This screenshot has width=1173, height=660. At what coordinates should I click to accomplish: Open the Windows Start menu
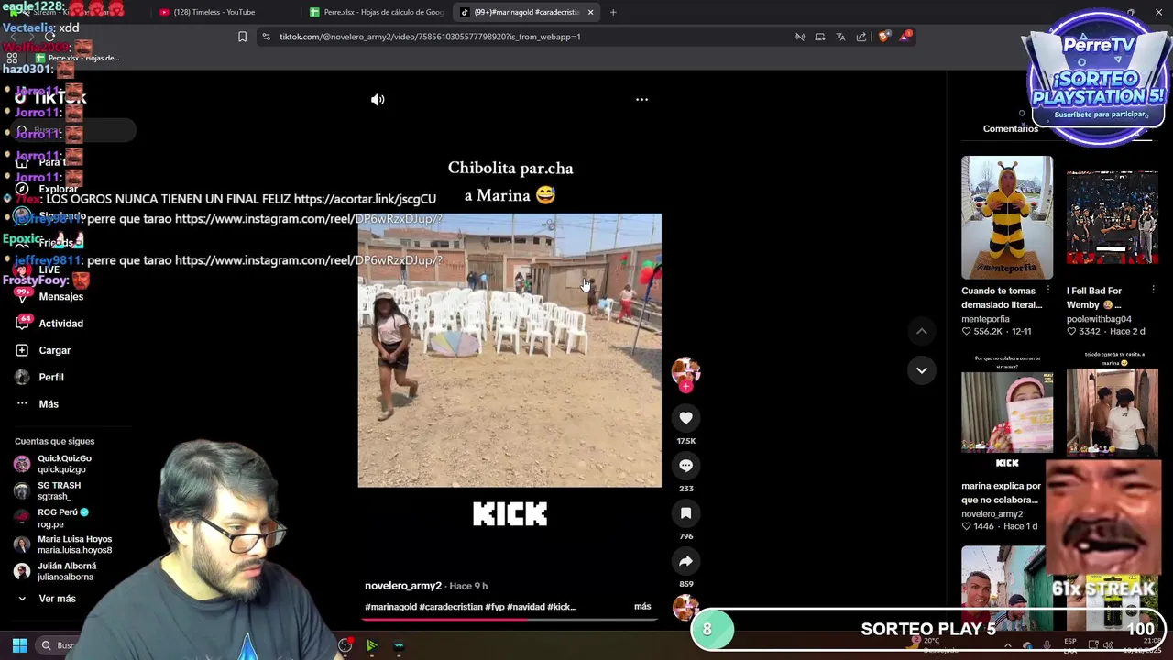click(x=19, y=645)
